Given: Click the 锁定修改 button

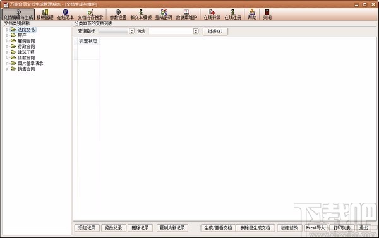Looking at the screenshot, I should (x=289, y=228).
